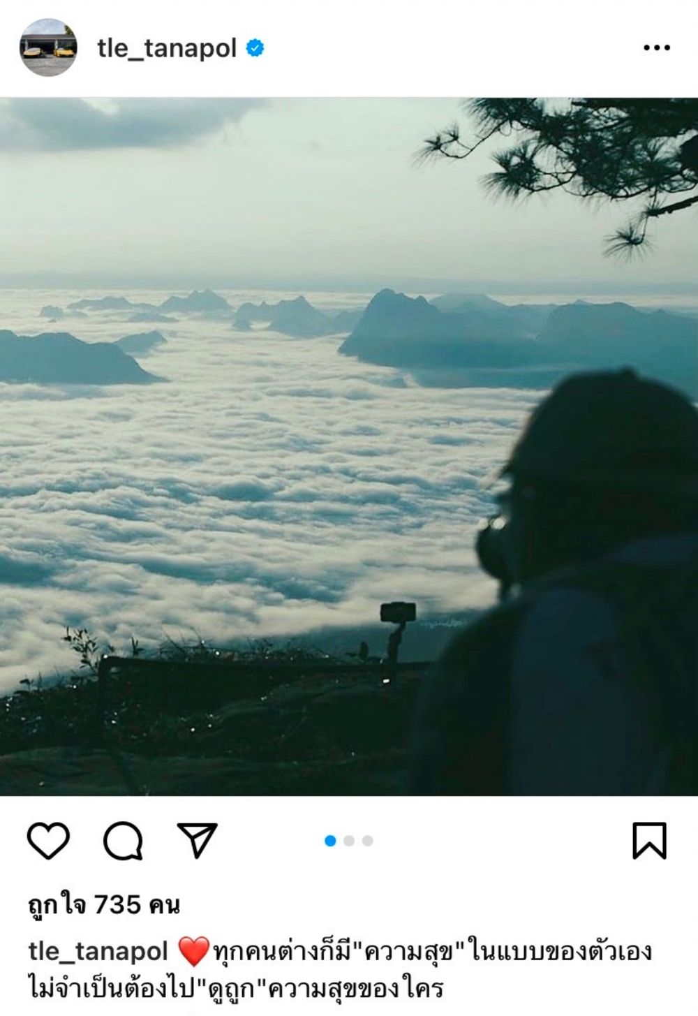Image resolution: width=698 pixels, height=1016 pixels.
Task: Open comments via speech bubble icon
Action: (124, 840)
